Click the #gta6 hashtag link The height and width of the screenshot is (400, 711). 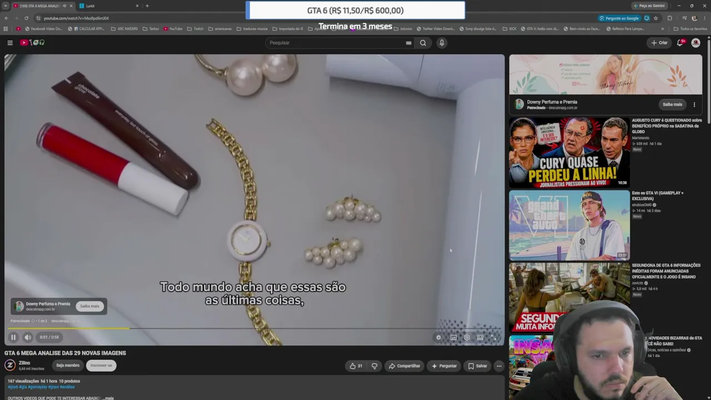[x=13, y=387]
